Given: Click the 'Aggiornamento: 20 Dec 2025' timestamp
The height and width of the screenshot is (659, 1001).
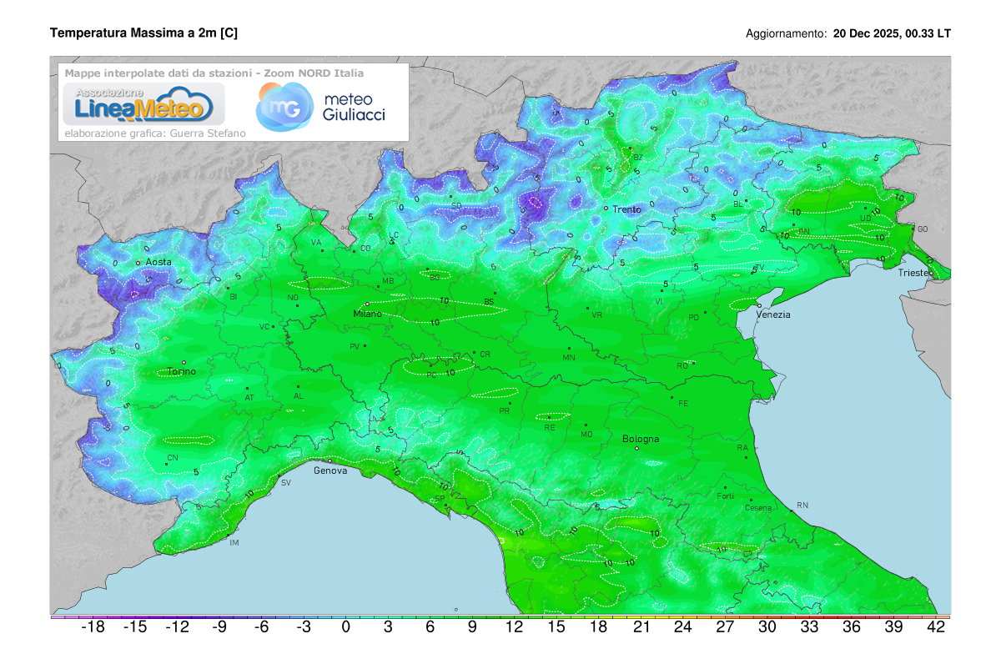Looking at the screenshot, I should (x=848, y=34).
